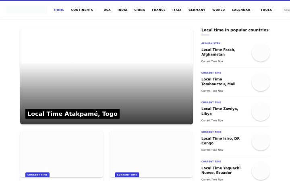Expand the Continents dropdown menu
Screen dimensions: 290x181
coord(84,10)
